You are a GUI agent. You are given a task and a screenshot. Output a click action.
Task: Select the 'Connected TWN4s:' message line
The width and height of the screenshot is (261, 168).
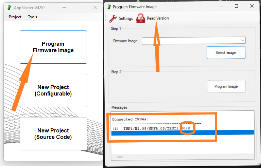pos(130,119)
